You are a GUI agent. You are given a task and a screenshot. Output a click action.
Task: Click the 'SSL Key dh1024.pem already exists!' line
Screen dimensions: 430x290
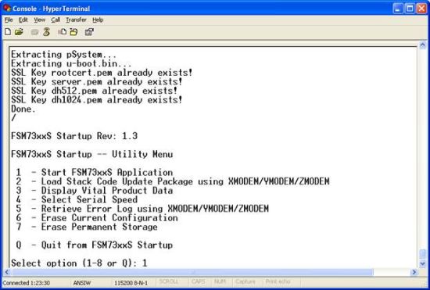96,100
